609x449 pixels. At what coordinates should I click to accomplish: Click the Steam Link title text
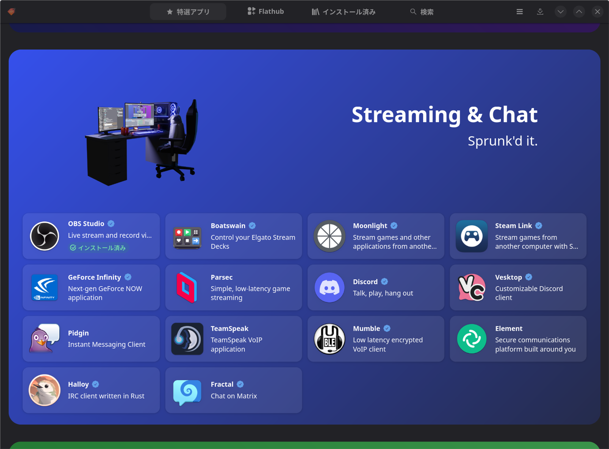point(513,226)
